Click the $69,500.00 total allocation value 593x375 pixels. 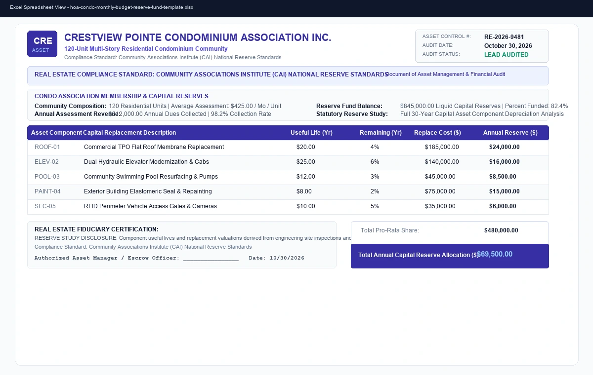point(495,254)
